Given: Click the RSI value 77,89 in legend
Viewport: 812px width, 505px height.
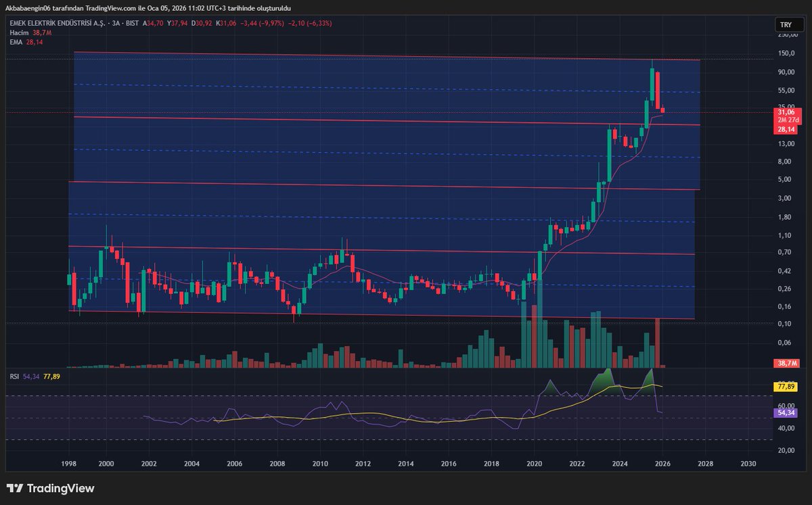Looking at the screenshot, I should click(x=51, y=376).
